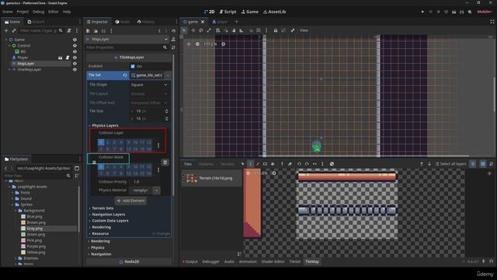Switch to the Node dock tab
Image resolution: width=497 pixels, height=280 pixels.
pos(123,22)
